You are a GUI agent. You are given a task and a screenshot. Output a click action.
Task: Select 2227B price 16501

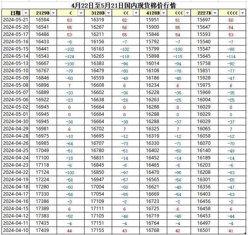[x=204, y=230]
